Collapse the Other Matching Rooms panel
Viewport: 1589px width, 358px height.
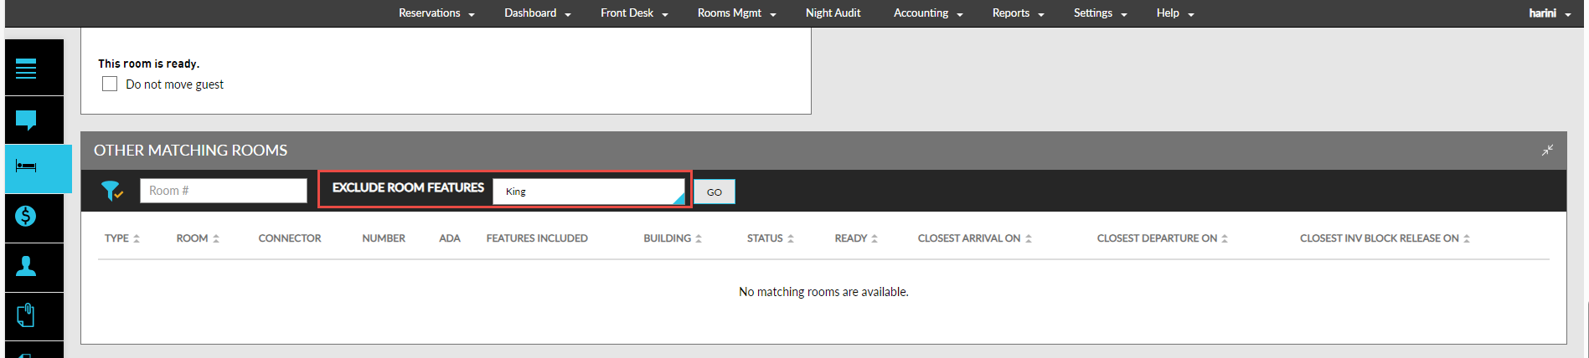(1547, 151)
